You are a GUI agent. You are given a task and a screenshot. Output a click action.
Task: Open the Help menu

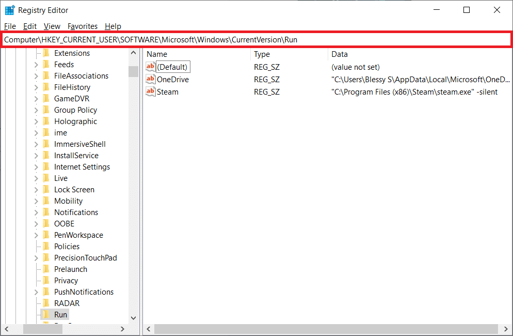pos(113,26)
